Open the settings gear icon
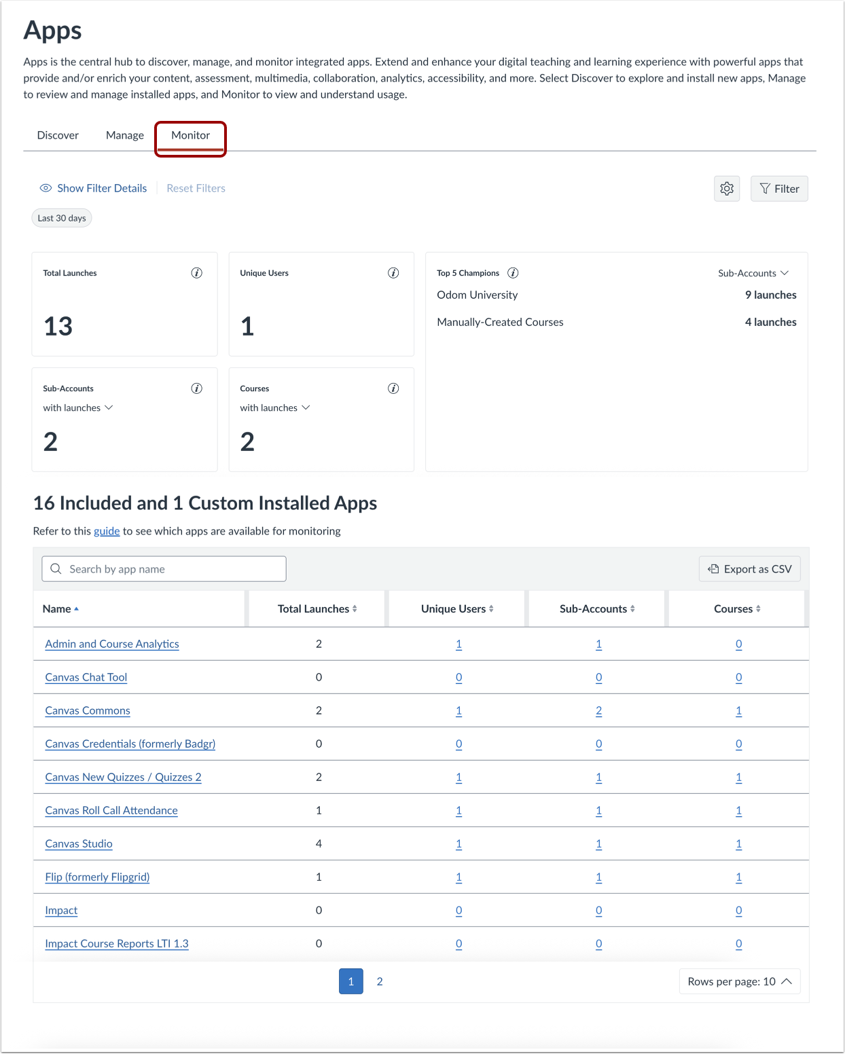The height and width of the screenshot is (1054, 845). 726,188
